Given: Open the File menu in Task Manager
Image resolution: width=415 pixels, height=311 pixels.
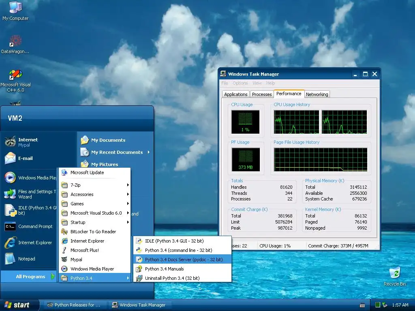Looking at the screenshot, I should tap(225, 83).
